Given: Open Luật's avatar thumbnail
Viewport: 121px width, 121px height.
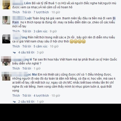Looking at the screenshot, I should coord(6,20).
